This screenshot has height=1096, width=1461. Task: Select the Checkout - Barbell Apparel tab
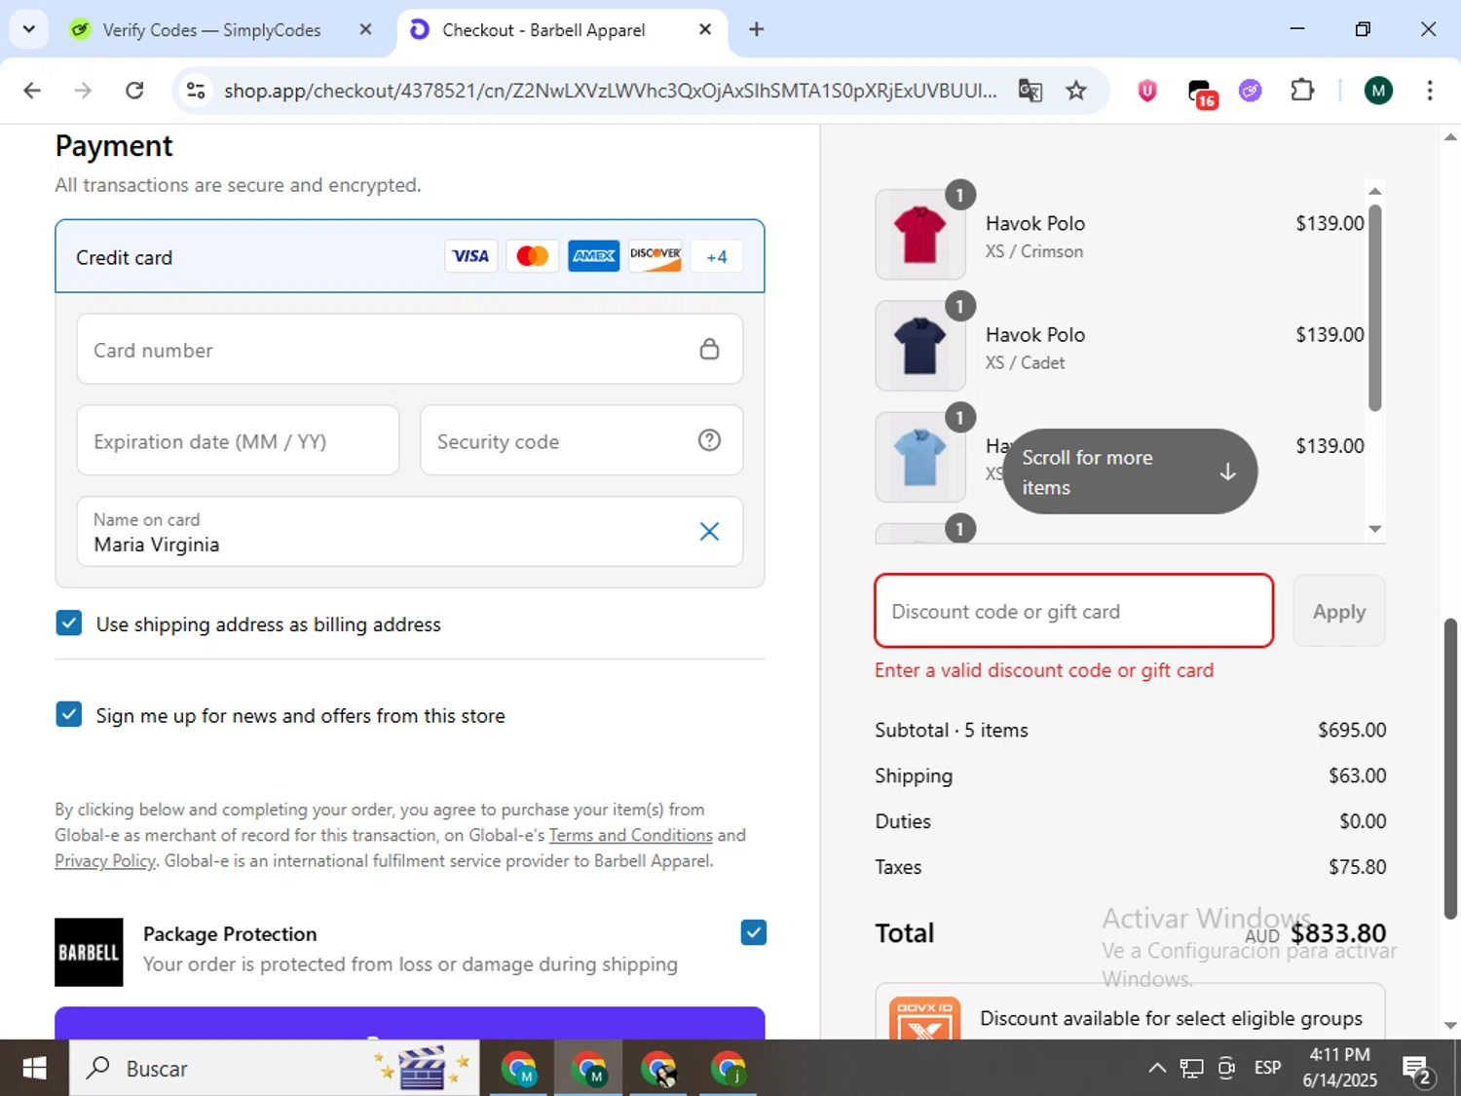(x=543, y=30)
